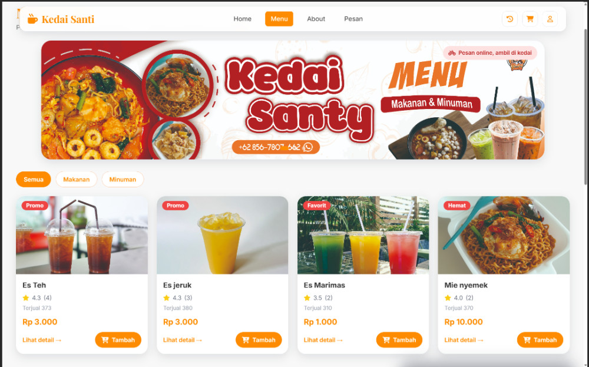Click the Pesan online scooter badge
Viewport: 589px width, 367px height.
click(490, 53)
